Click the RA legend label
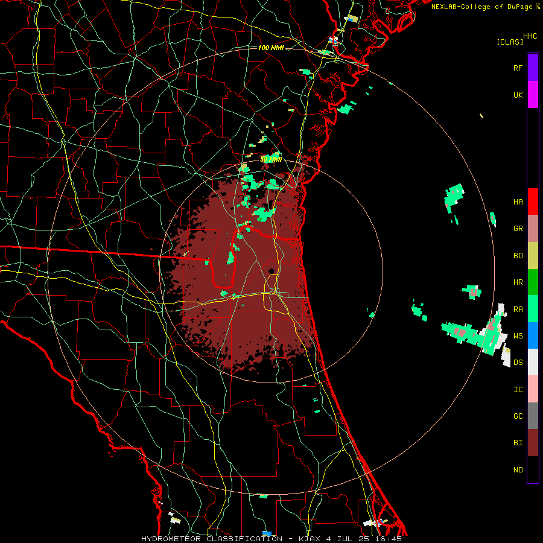The height and width of the screenshot is (543, 543). pos(518,309)
